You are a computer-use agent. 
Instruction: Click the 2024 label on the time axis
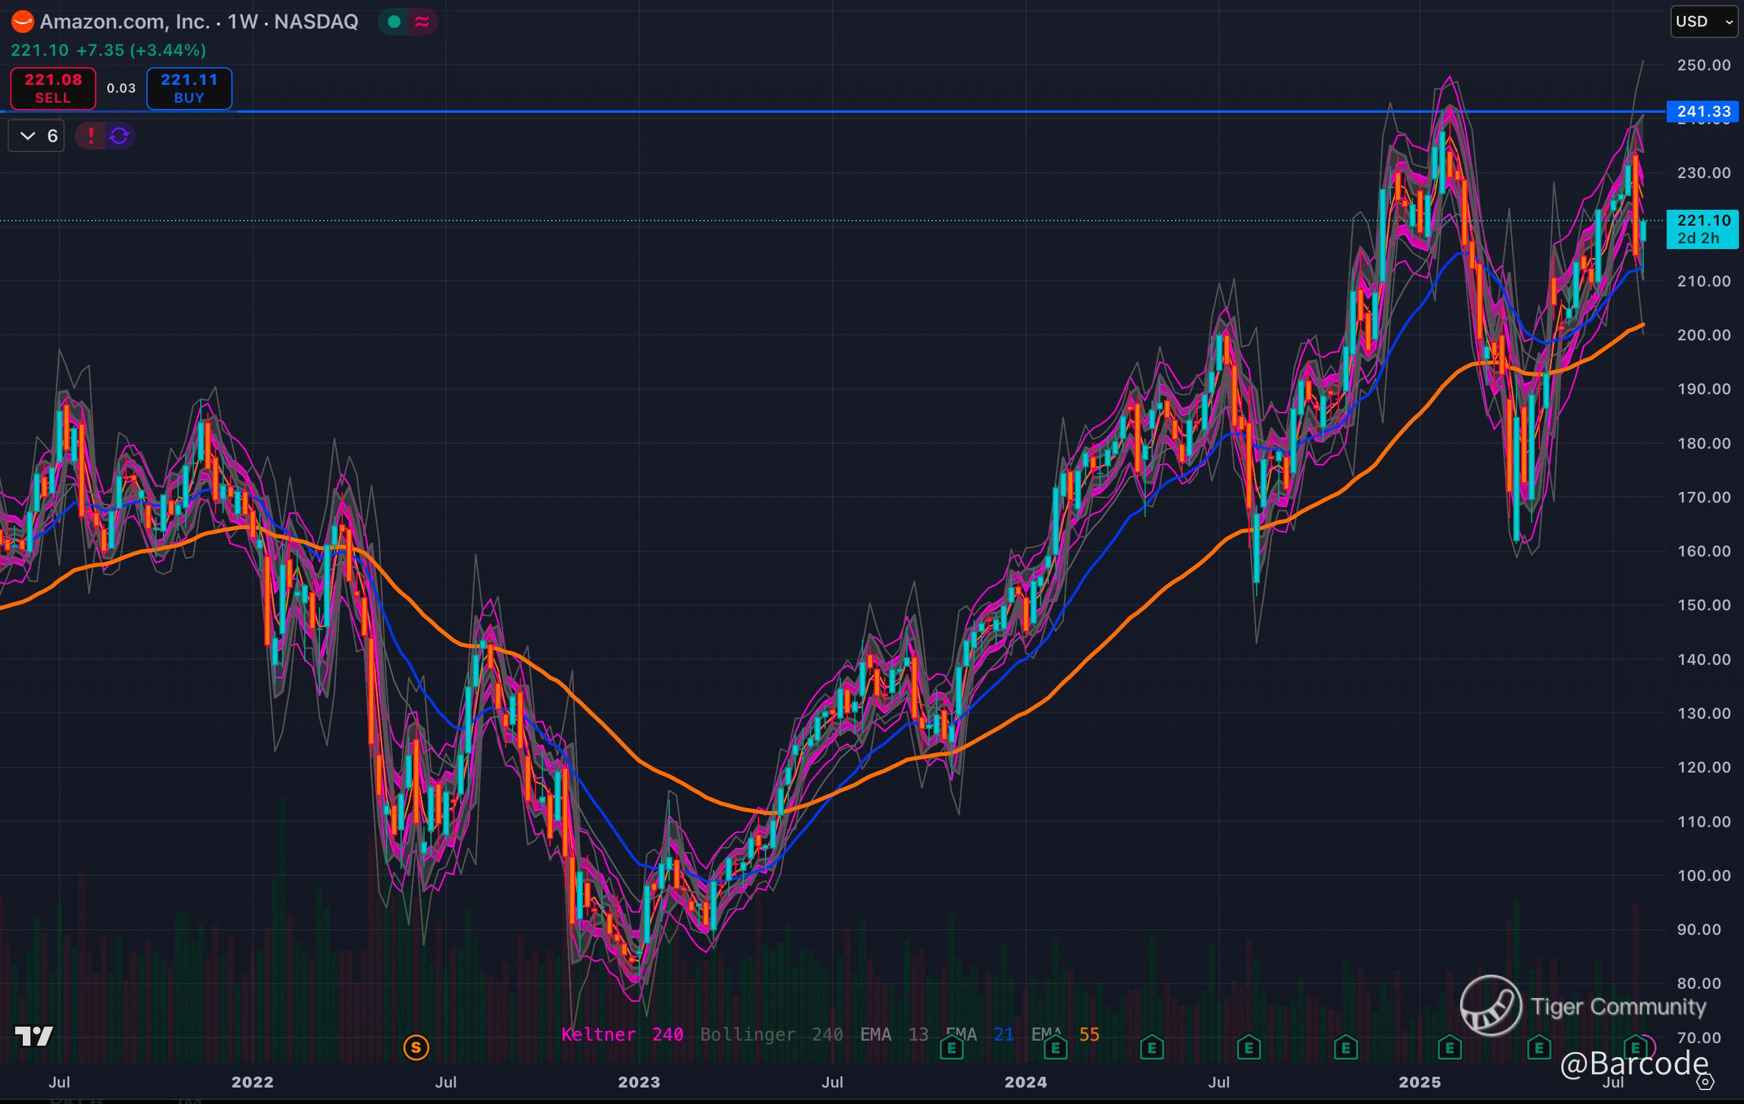1025,1082
